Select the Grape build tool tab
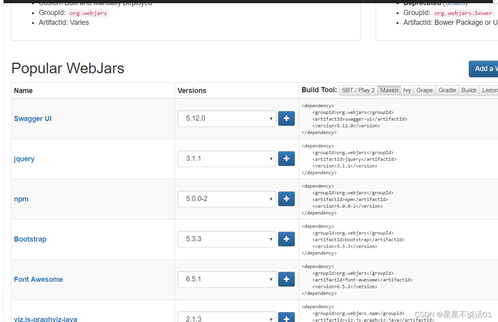The width and height of the screenshot is (498, 322). tap(425, 90)
